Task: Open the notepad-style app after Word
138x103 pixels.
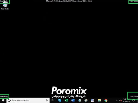Action: click(79, 100)
